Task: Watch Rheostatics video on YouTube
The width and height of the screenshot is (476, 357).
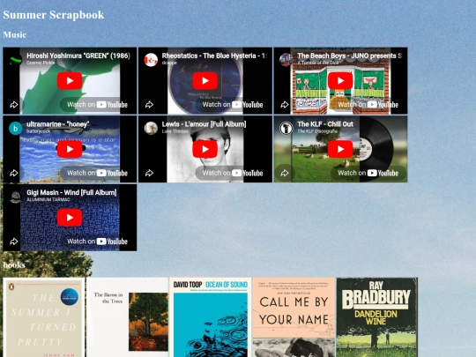Action: pyautogui.click(x=233, y=105)
